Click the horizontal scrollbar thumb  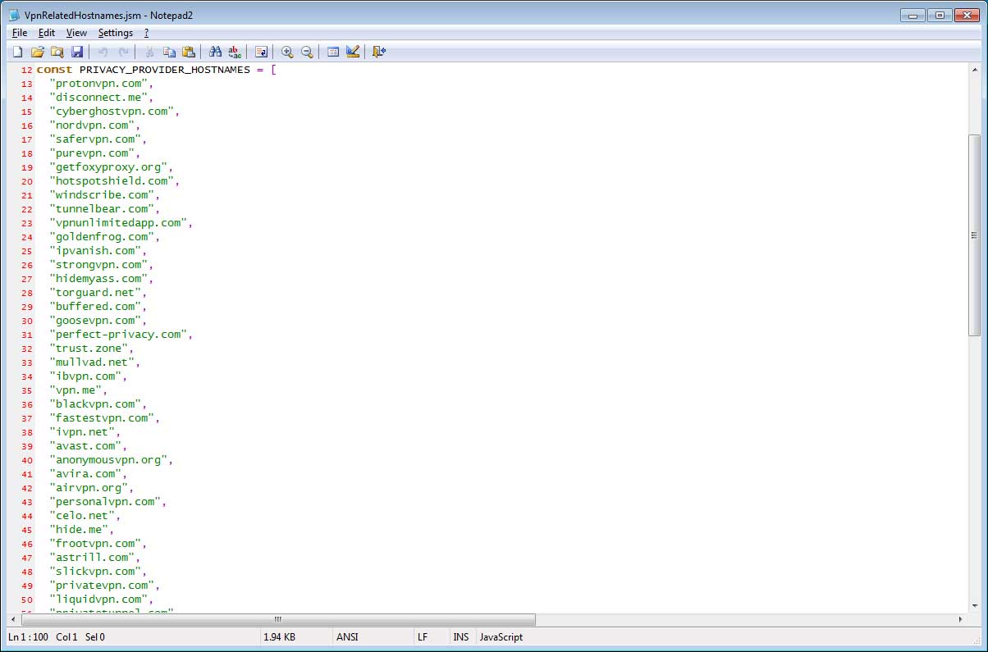click(278, 619)
